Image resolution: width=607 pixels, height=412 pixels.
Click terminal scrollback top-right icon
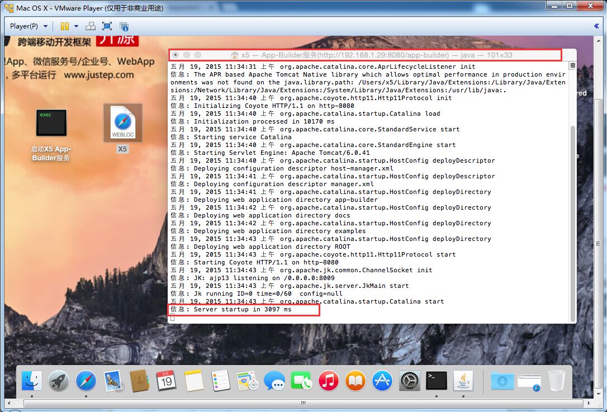[x=572, y=65]
